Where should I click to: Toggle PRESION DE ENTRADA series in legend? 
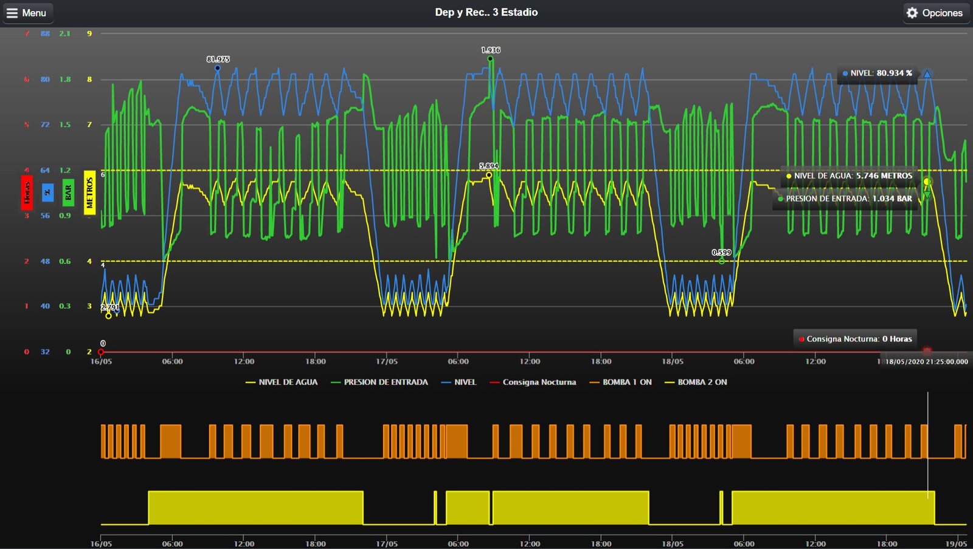379,382
